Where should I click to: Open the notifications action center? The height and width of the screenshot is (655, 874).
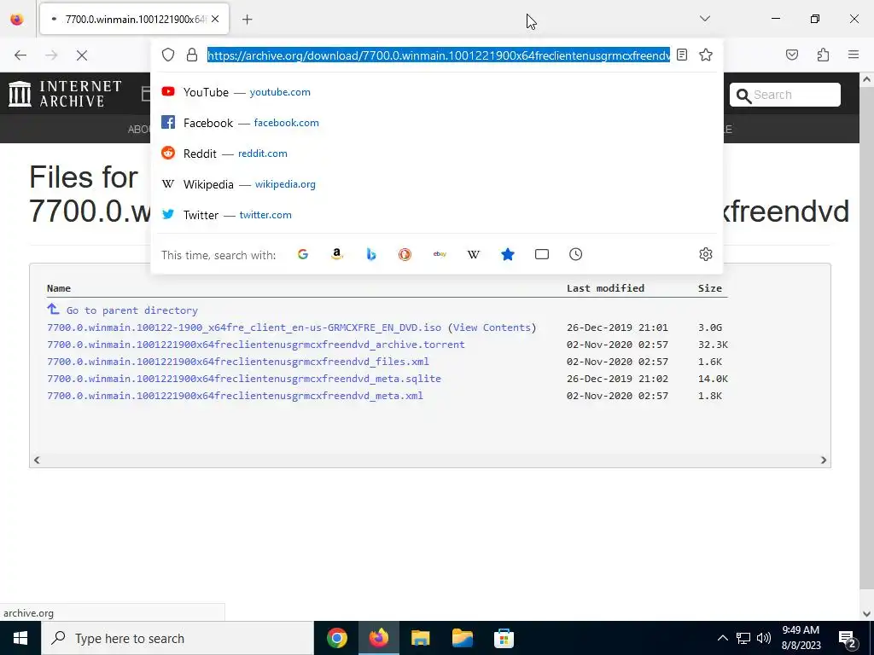click(848, 639)
